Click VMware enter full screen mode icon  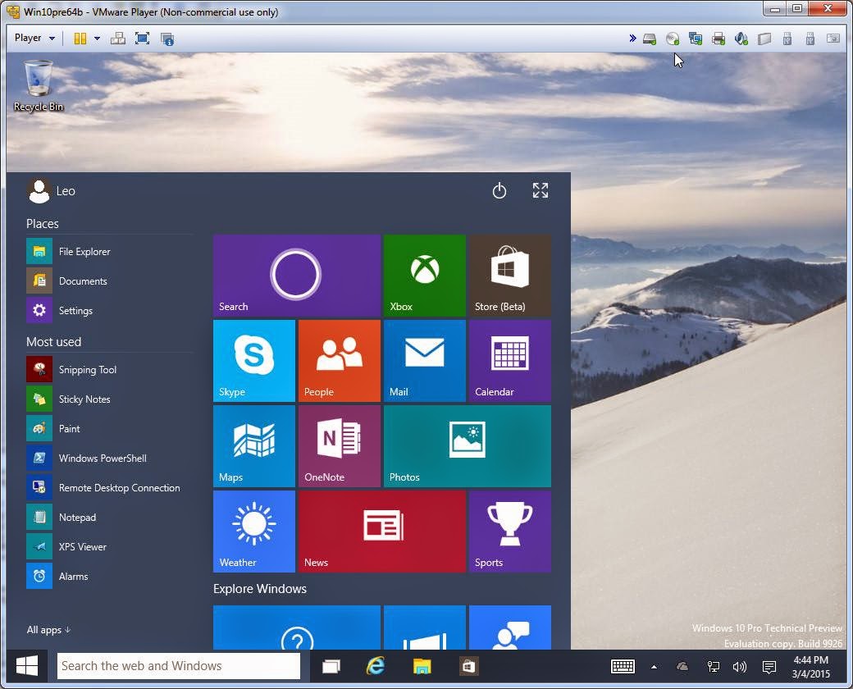[x=142, y=38]
